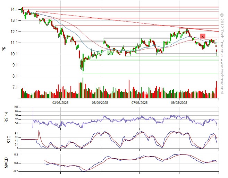Click the 7.1 price axis value
This screenshot has height=178, width=228.
pos(15,87)
